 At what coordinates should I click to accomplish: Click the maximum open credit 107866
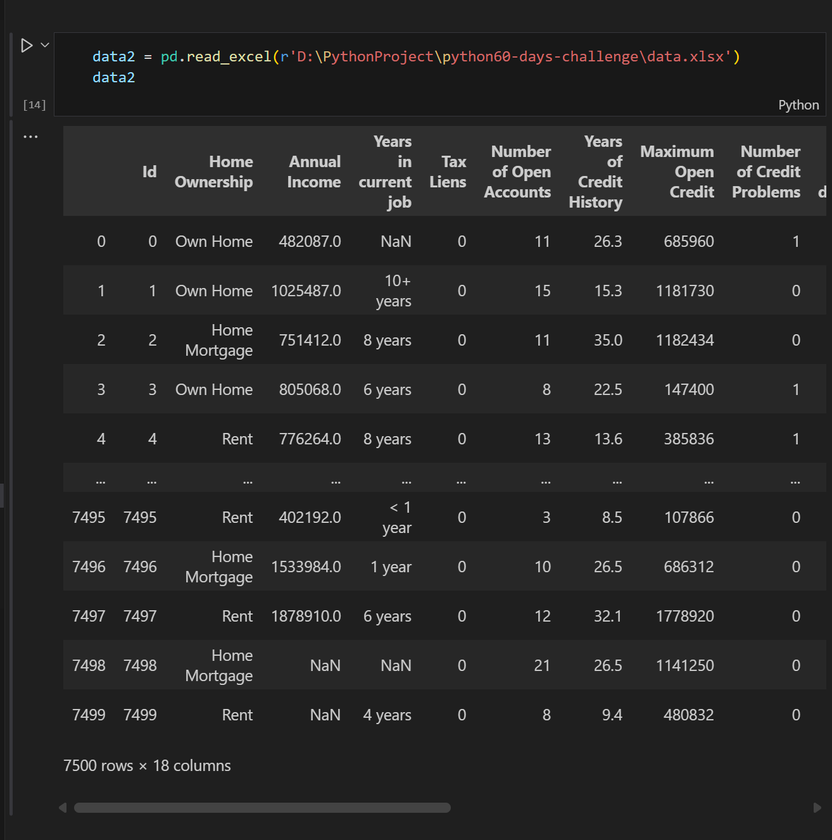click(689, 518)
